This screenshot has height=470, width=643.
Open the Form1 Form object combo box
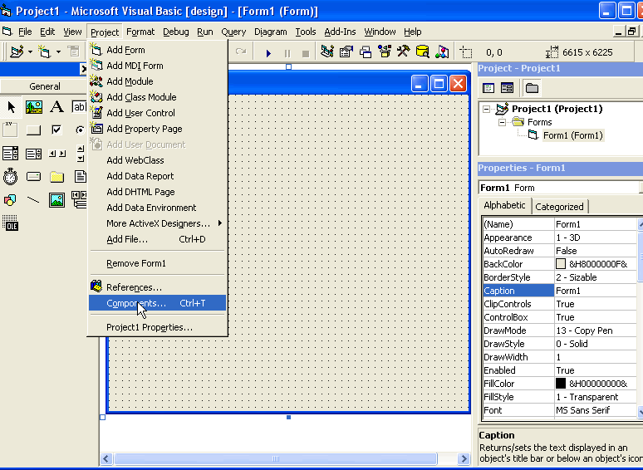click(560, 188)
